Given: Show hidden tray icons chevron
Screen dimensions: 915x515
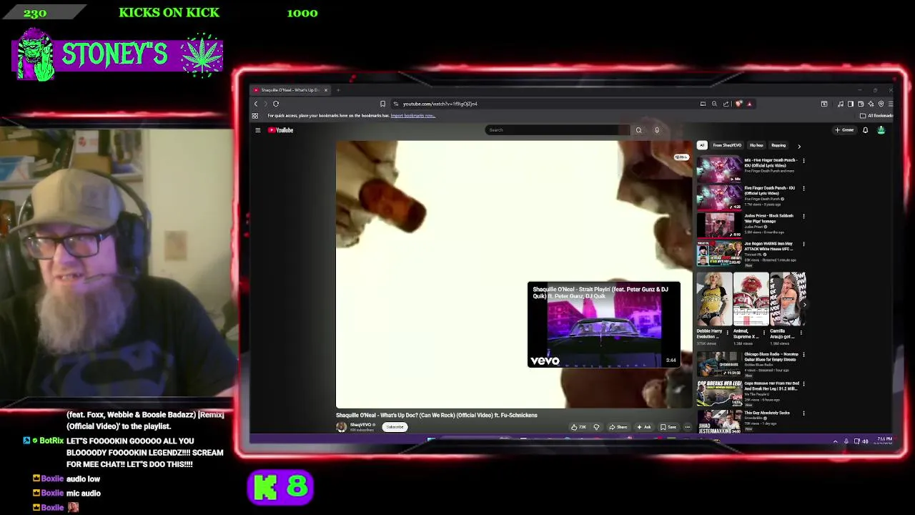Looking at the screenshot, I should pyautogui.click(x=835, y=441).
